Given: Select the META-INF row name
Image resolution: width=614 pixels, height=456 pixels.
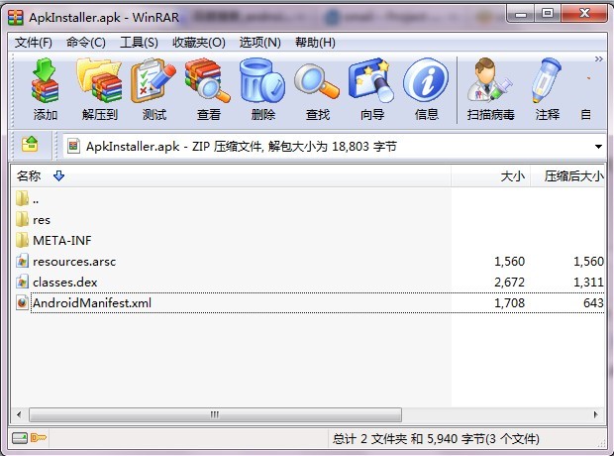Looking at the screenshot, I should [61, 240].
